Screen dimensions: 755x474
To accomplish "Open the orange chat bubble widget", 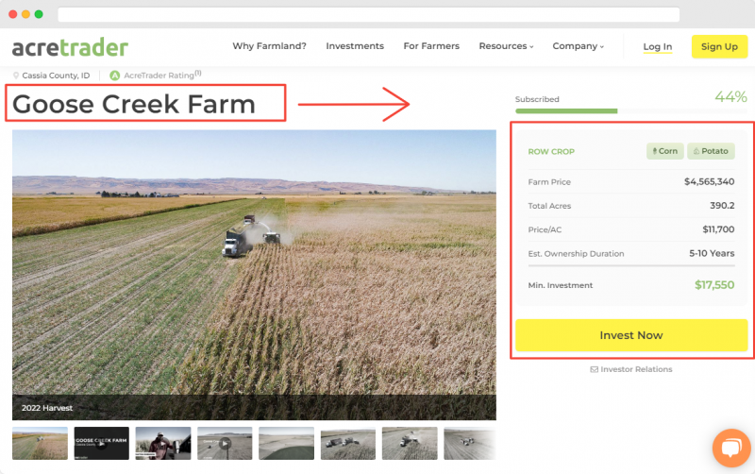I will coord(731,448).
